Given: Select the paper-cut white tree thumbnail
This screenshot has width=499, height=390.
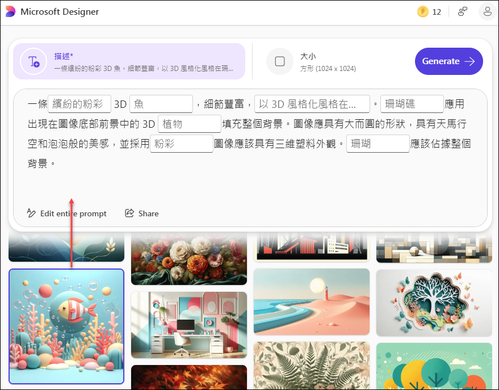Looking at the screenshot, I should point(434,303).
